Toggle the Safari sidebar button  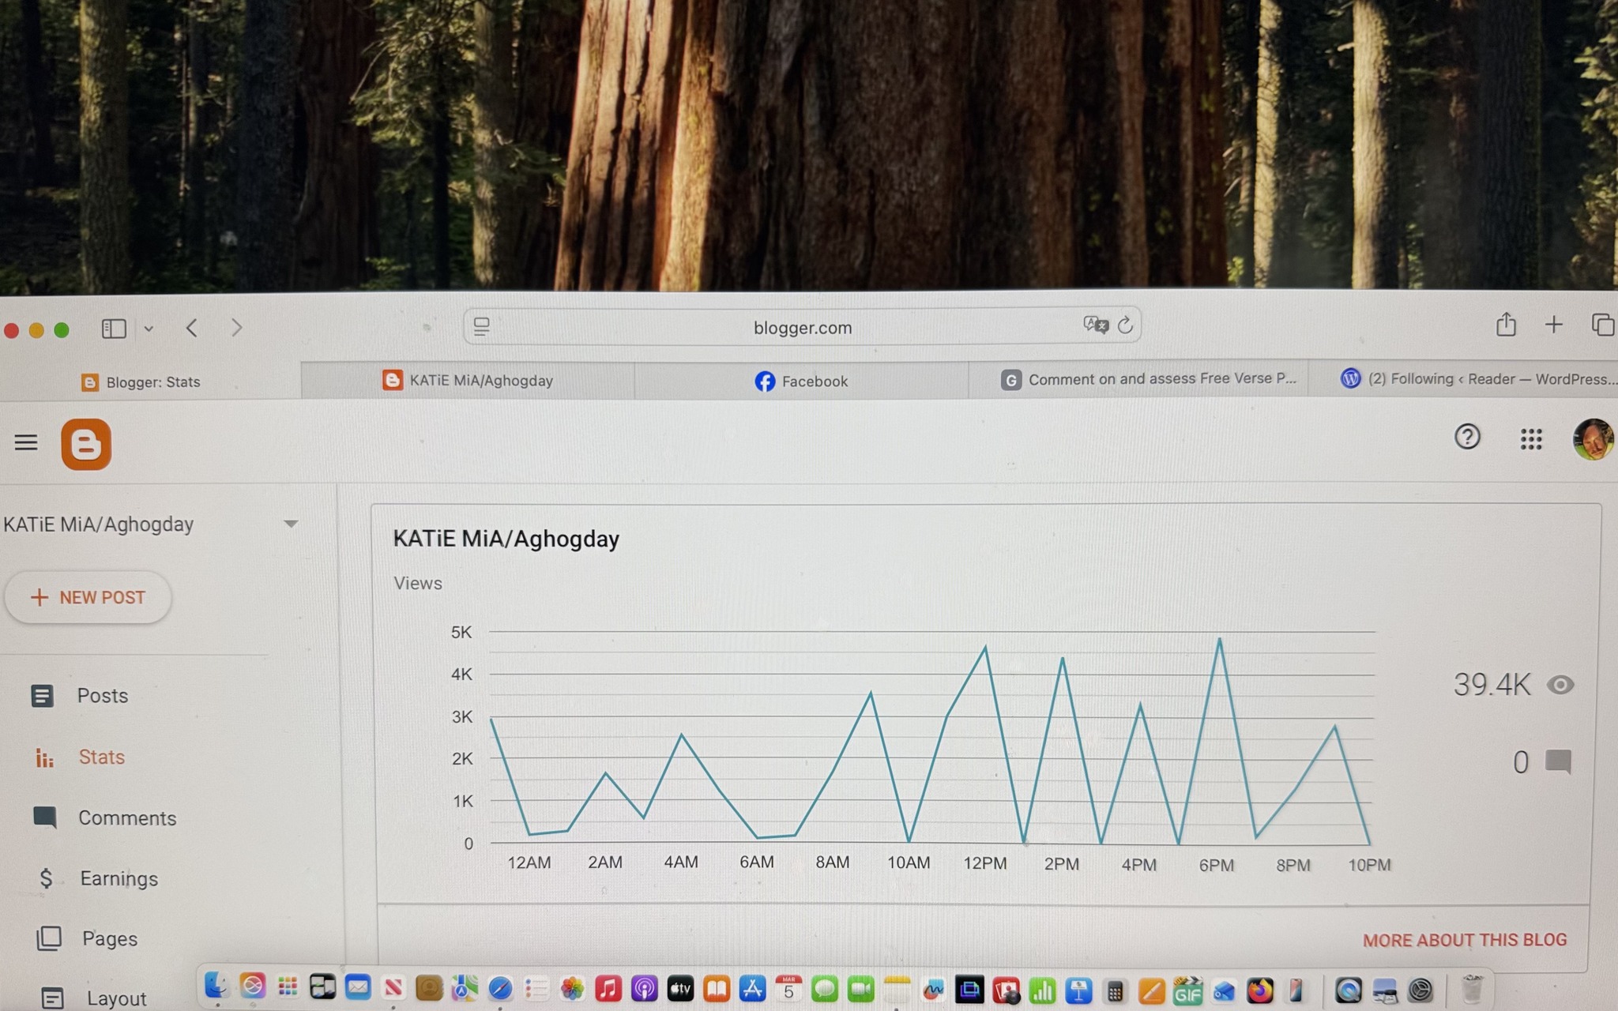[114, 328]
